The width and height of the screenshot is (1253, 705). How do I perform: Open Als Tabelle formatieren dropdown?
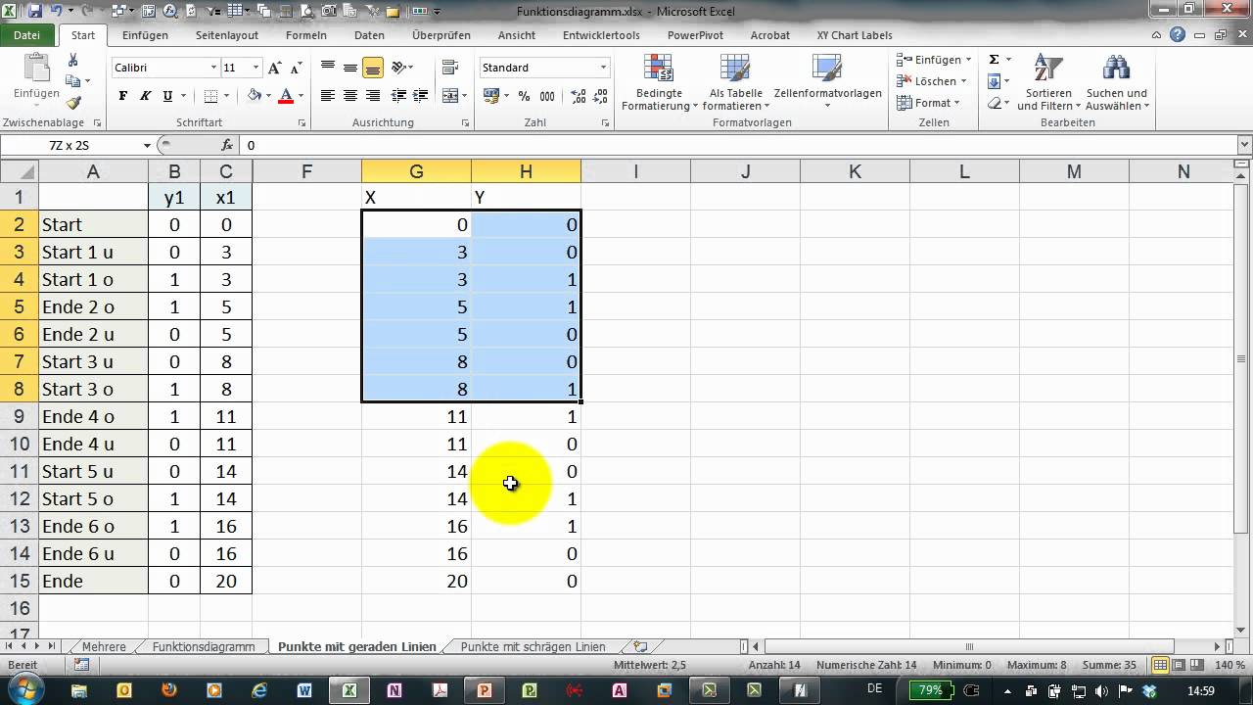point(735,81)
